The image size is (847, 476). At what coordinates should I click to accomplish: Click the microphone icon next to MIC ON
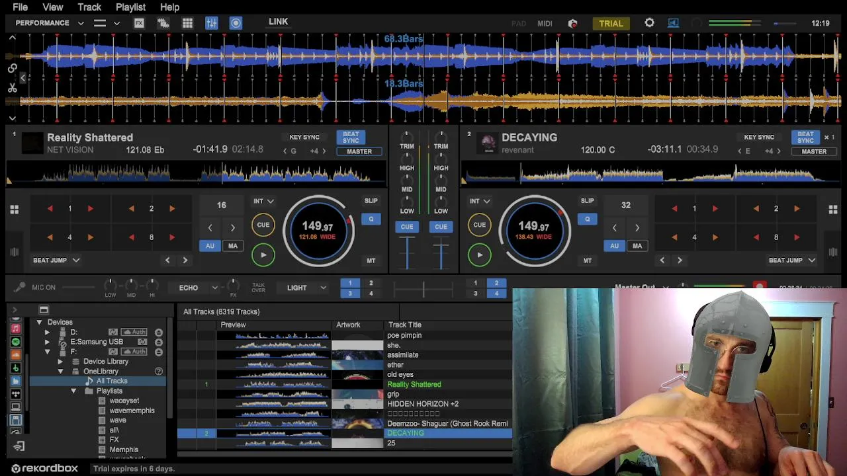pyautogui.click(x=19, y=288)
